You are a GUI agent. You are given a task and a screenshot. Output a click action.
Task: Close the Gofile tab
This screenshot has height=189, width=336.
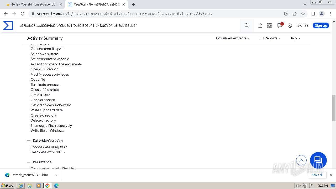coord(61,4)
